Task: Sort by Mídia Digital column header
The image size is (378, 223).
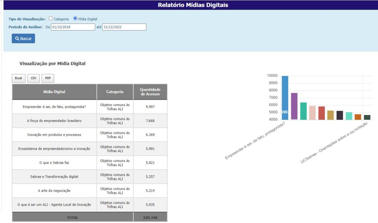Action: tap(54, 92)
